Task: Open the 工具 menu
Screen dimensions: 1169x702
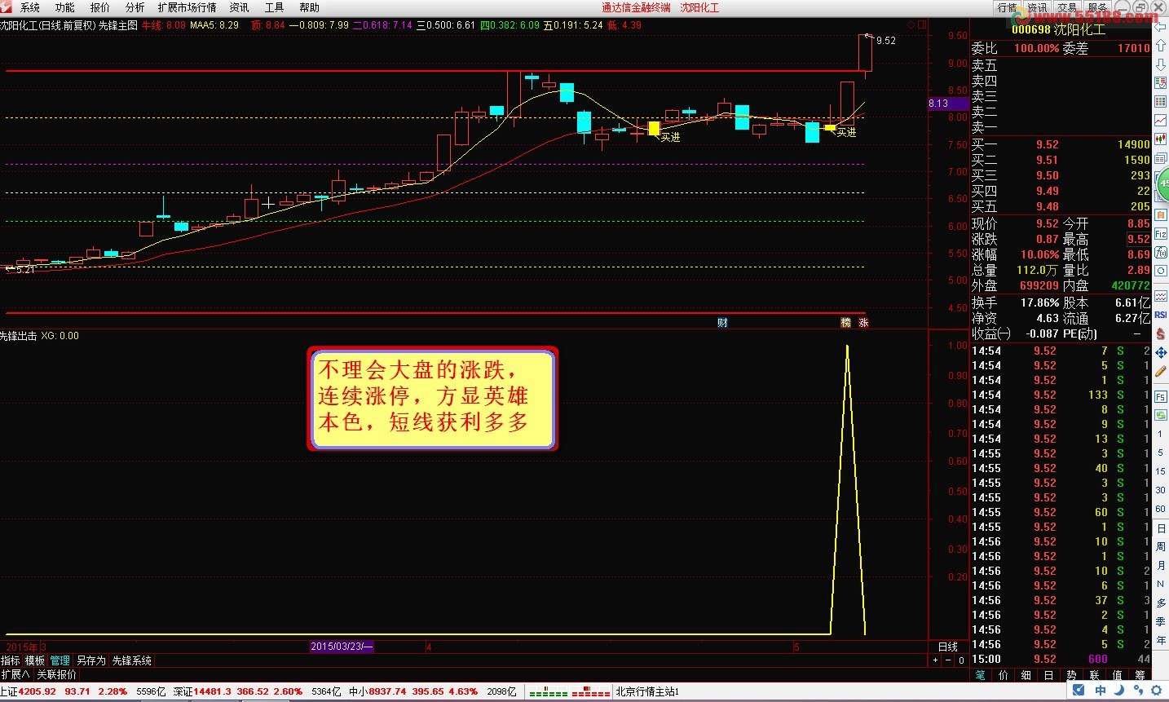Action: [x=274, y=7]
